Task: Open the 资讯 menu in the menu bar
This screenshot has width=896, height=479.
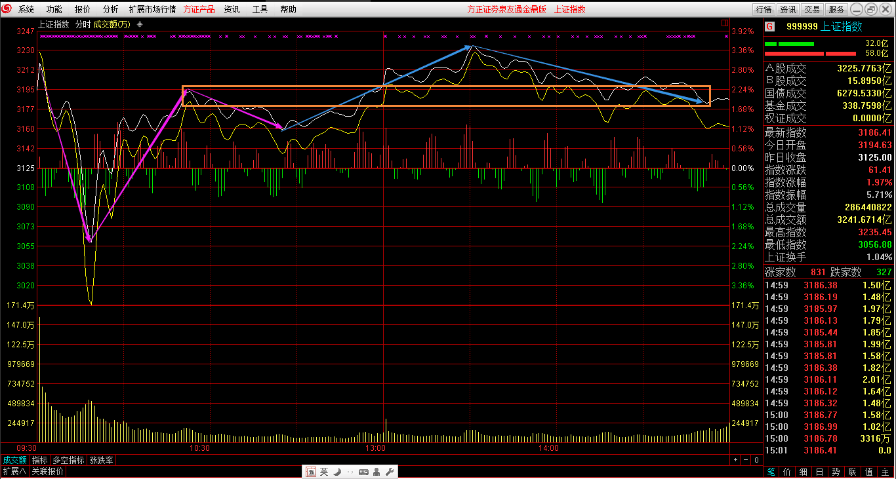Action: (232, 9)
